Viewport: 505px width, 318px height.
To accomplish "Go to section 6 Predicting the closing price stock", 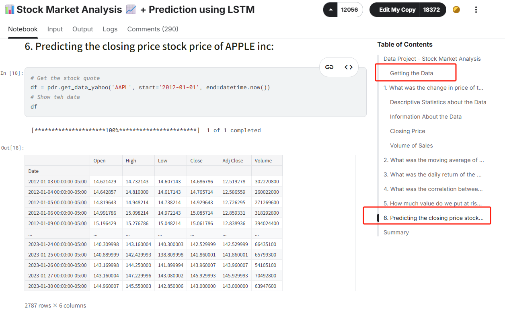I will click(x=433, y=218).
